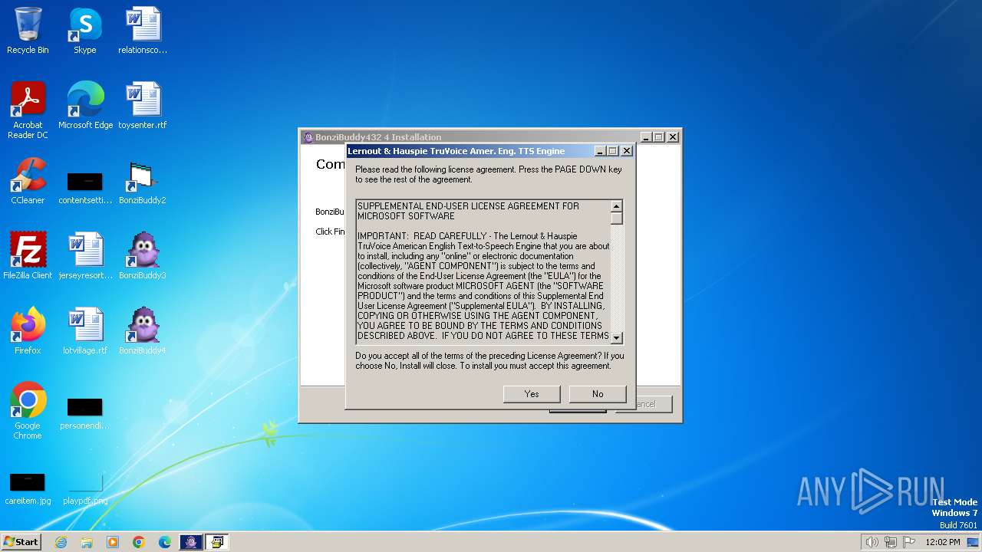The image size is (982, 552).
Task: Click the SUPPLEMENTAL END-USER LICENSE AGREEMENT heading text
Action: click(468, 211)
